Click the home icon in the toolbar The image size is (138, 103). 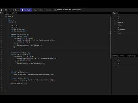point(1,10)
